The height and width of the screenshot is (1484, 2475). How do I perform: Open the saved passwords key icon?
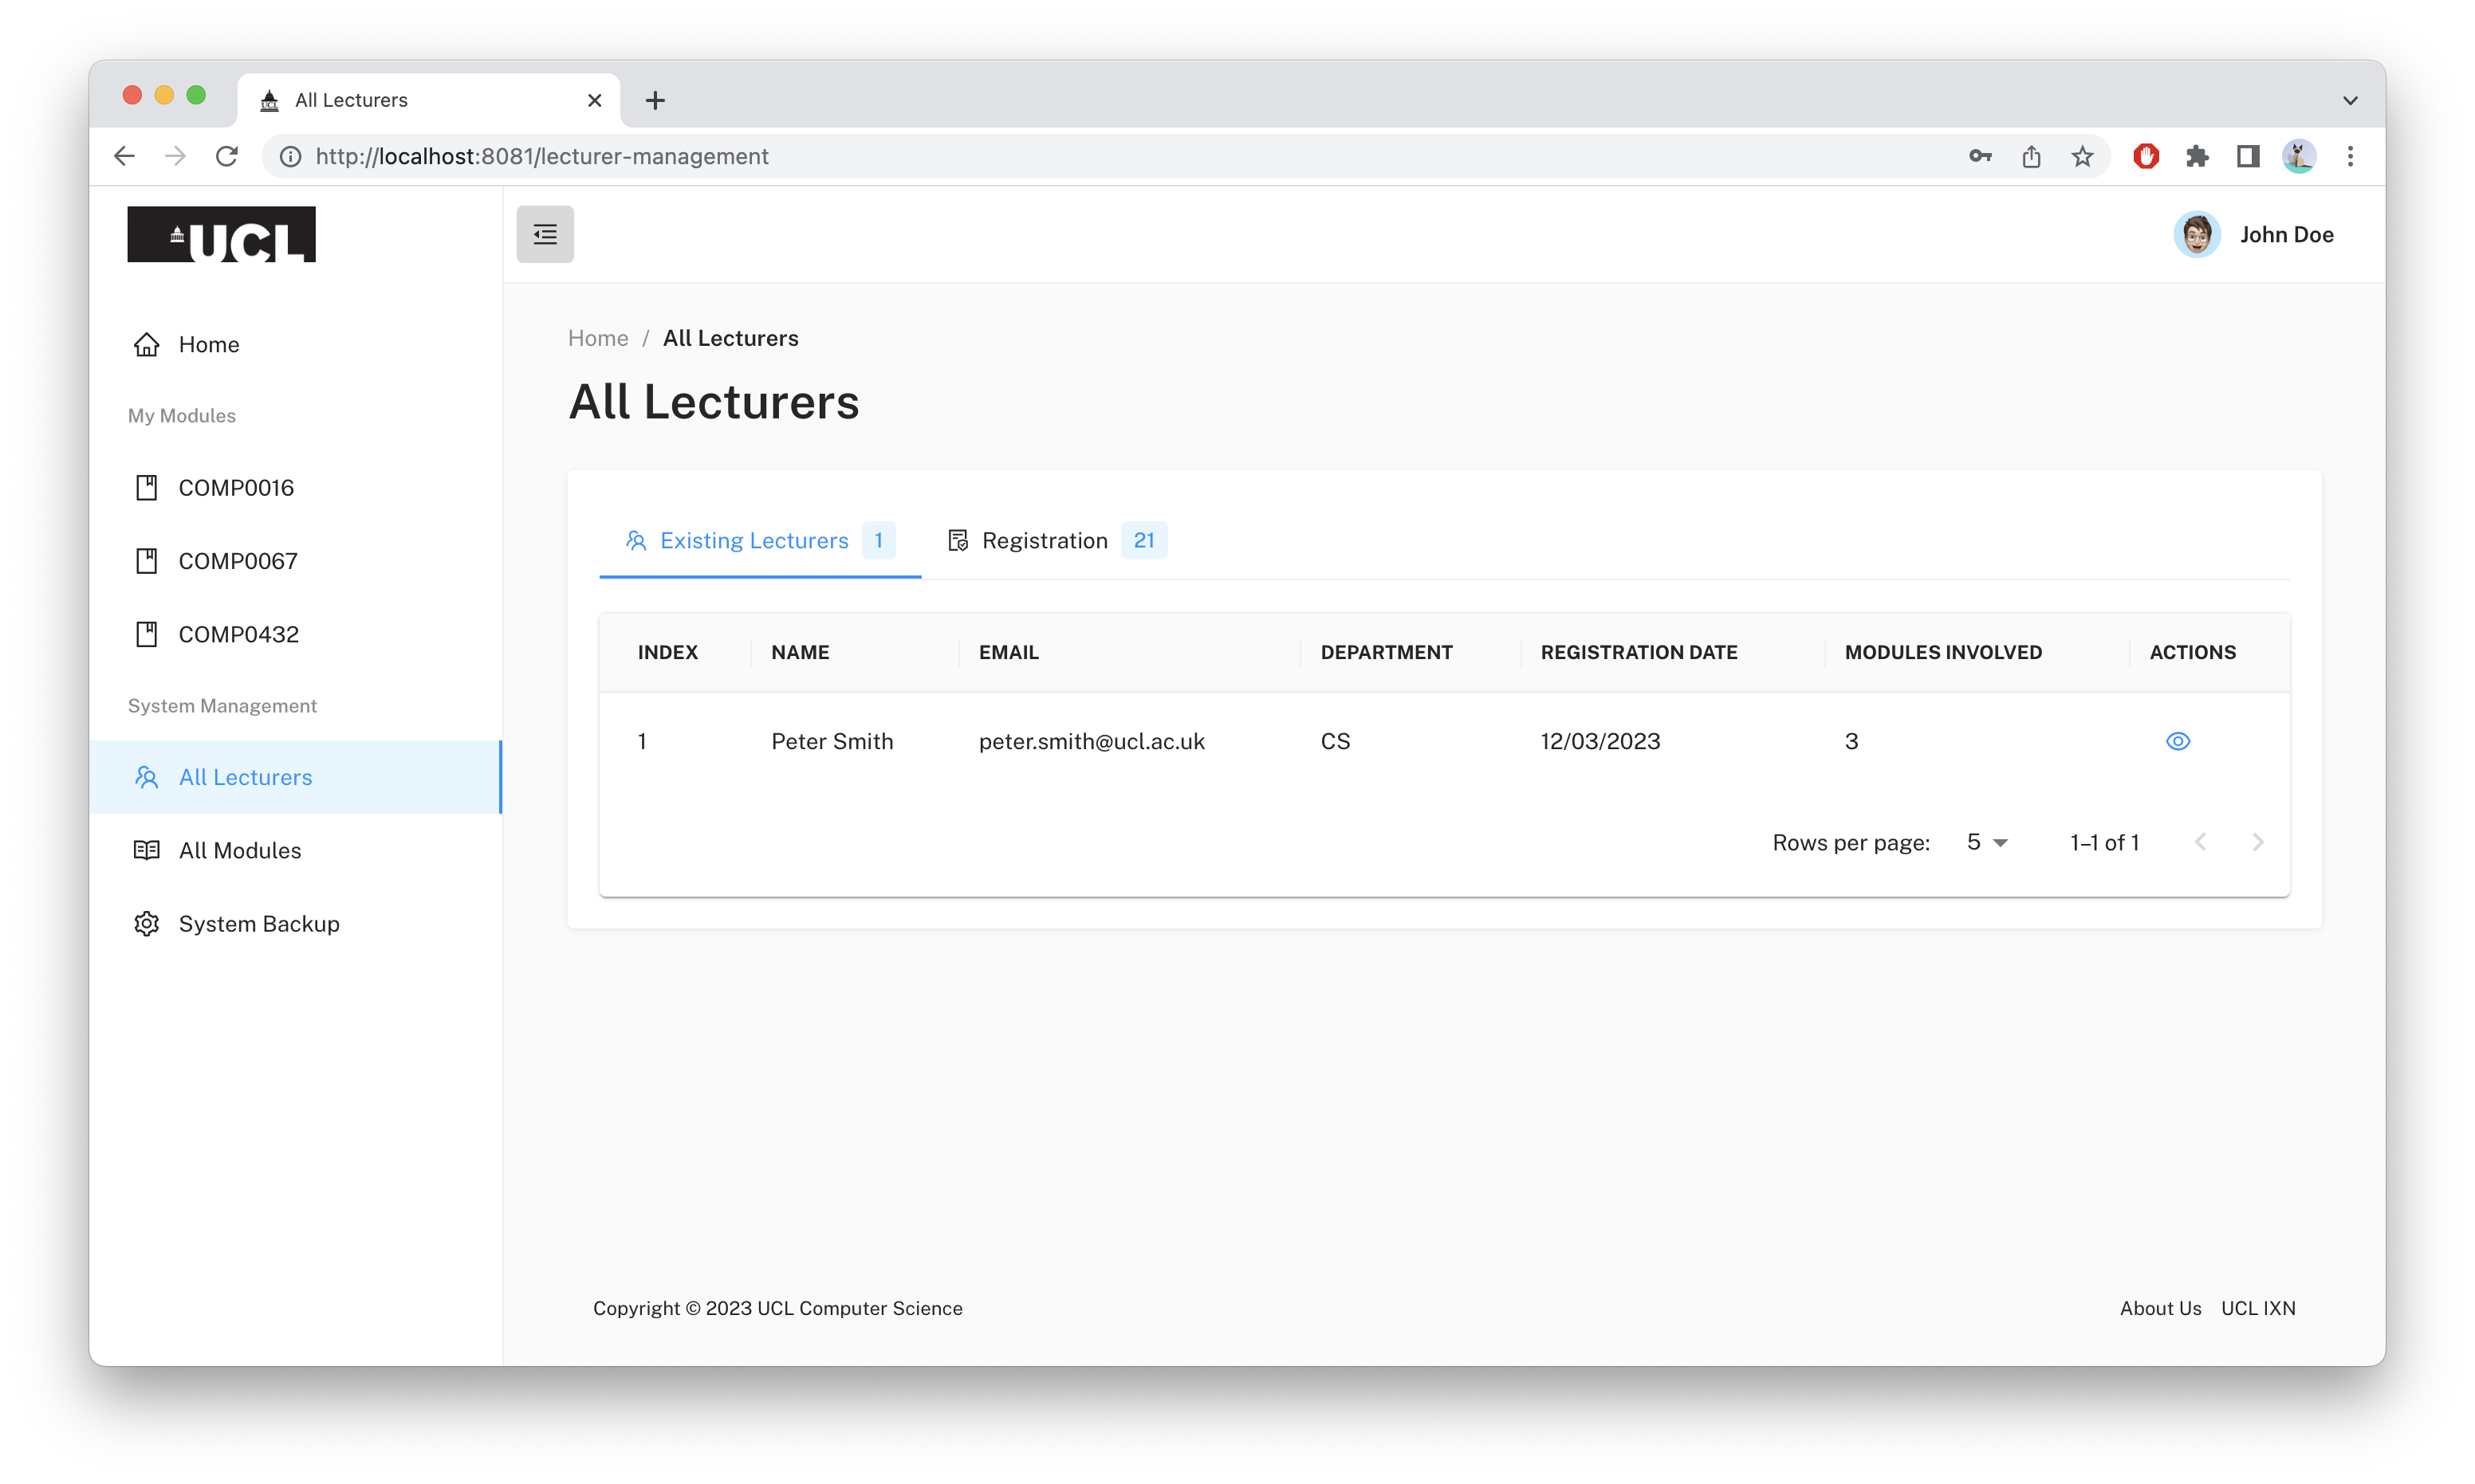1979,156
